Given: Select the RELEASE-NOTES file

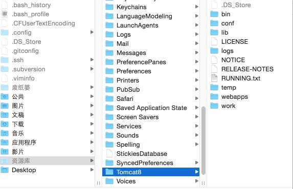Looking at the screenshot, I should 250,69.
